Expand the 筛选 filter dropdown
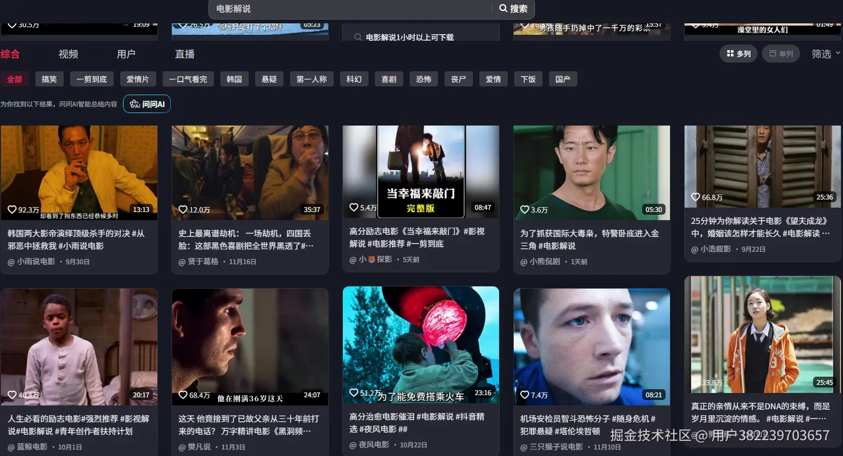This screenshot has height=456, width=843. click(826, 53)
